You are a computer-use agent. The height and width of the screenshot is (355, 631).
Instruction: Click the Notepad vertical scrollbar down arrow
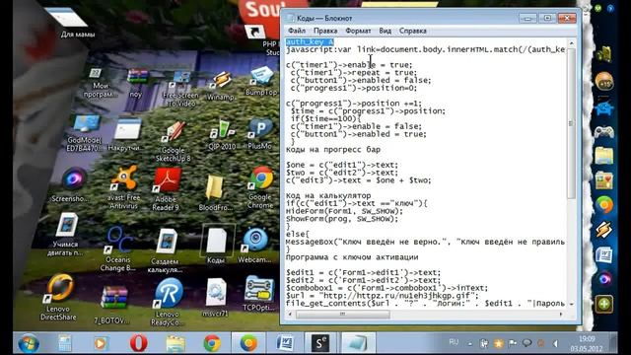(571, 305)
